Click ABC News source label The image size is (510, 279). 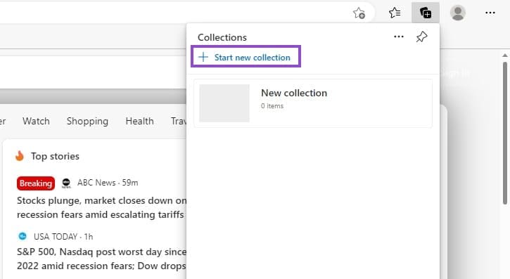[96, 183]
